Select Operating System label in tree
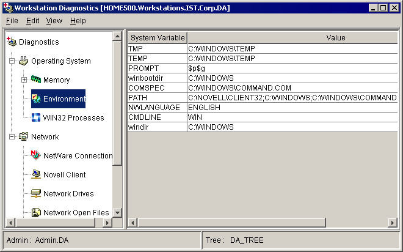This screenshot has width=403, height=252. click(61, 61)
